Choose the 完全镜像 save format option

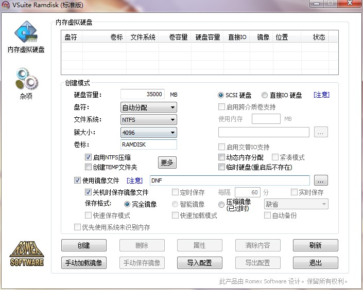point(127,204)
